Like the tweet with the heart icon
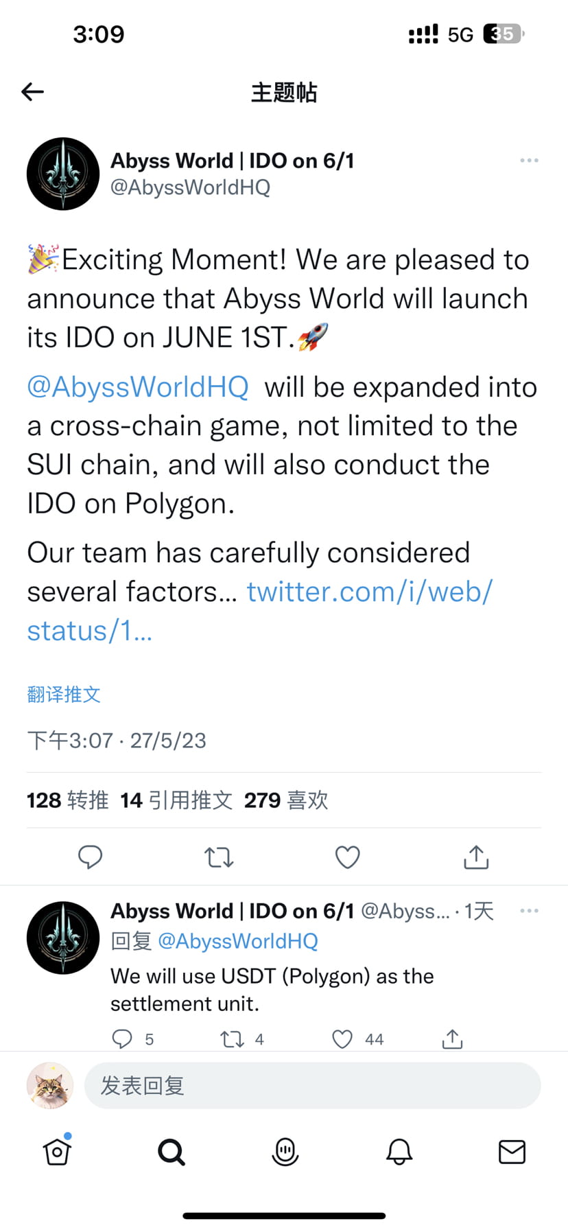 coord(347,857)
